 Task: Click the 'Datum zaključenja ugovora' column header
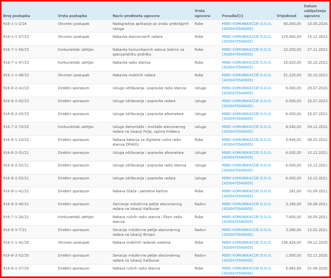(x=315, y=11)
